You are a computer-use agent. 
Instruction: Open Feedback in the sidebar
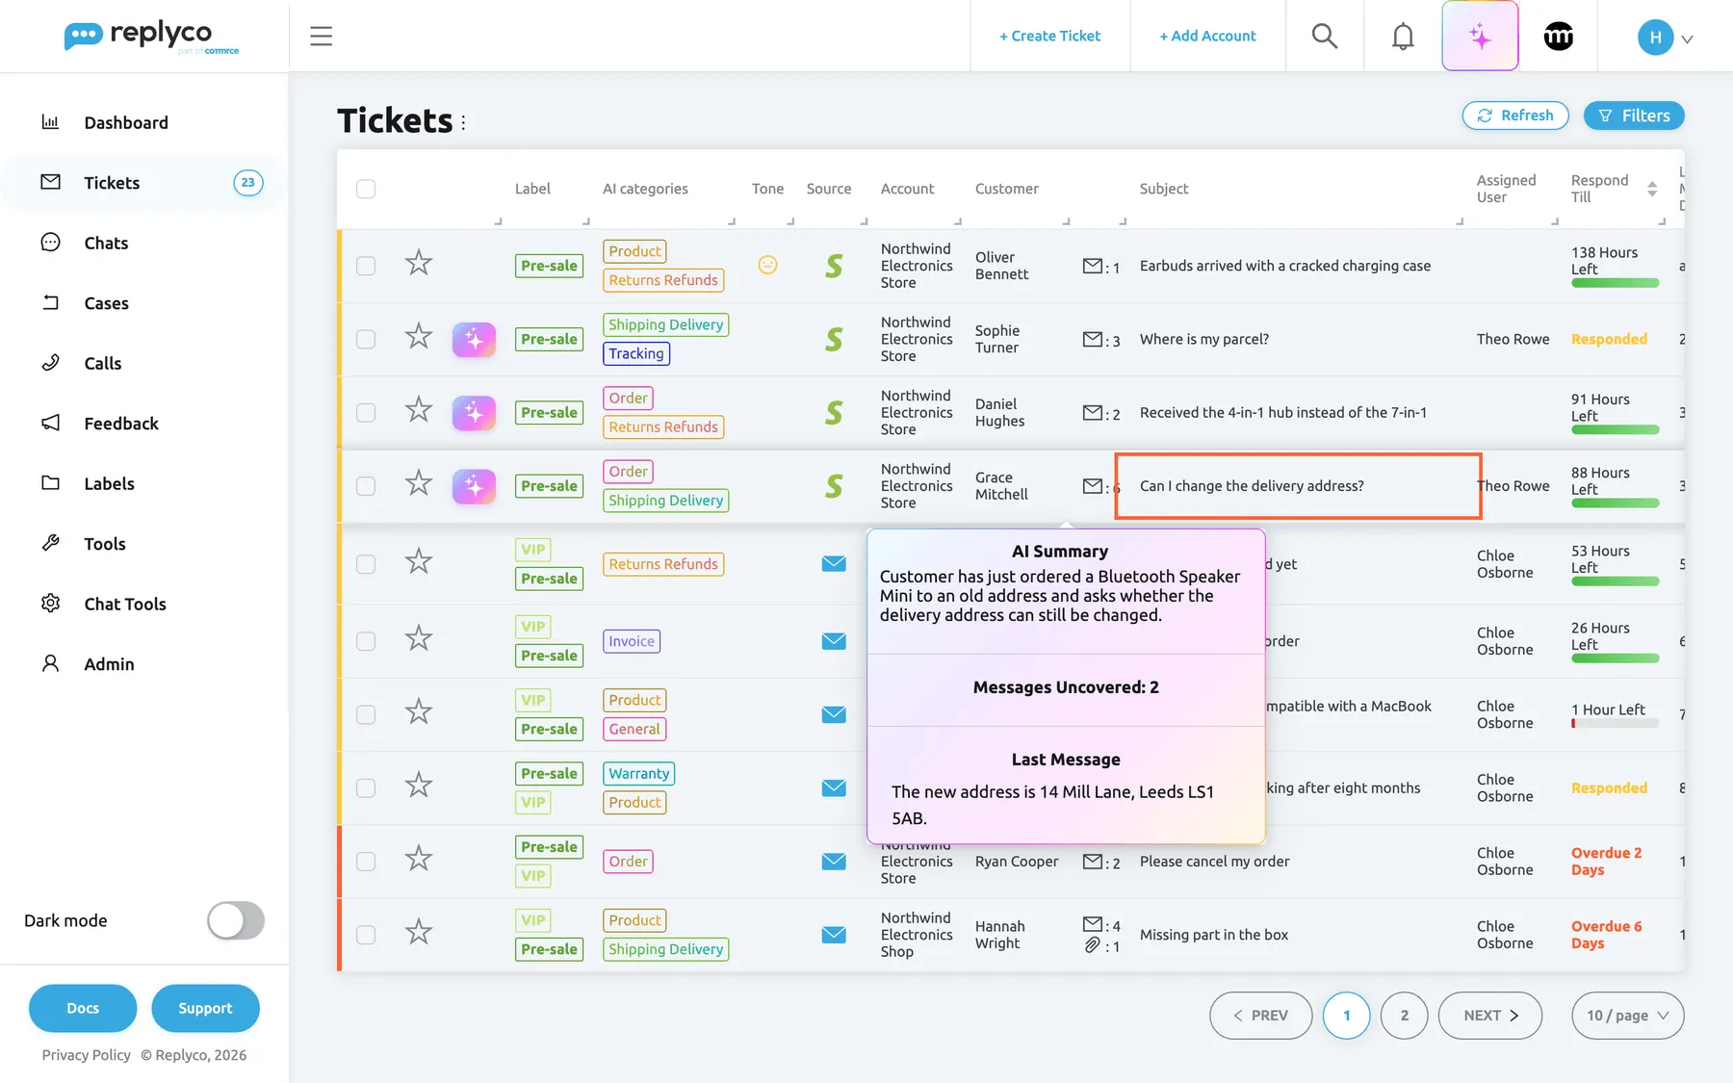(x=121, y=424)
